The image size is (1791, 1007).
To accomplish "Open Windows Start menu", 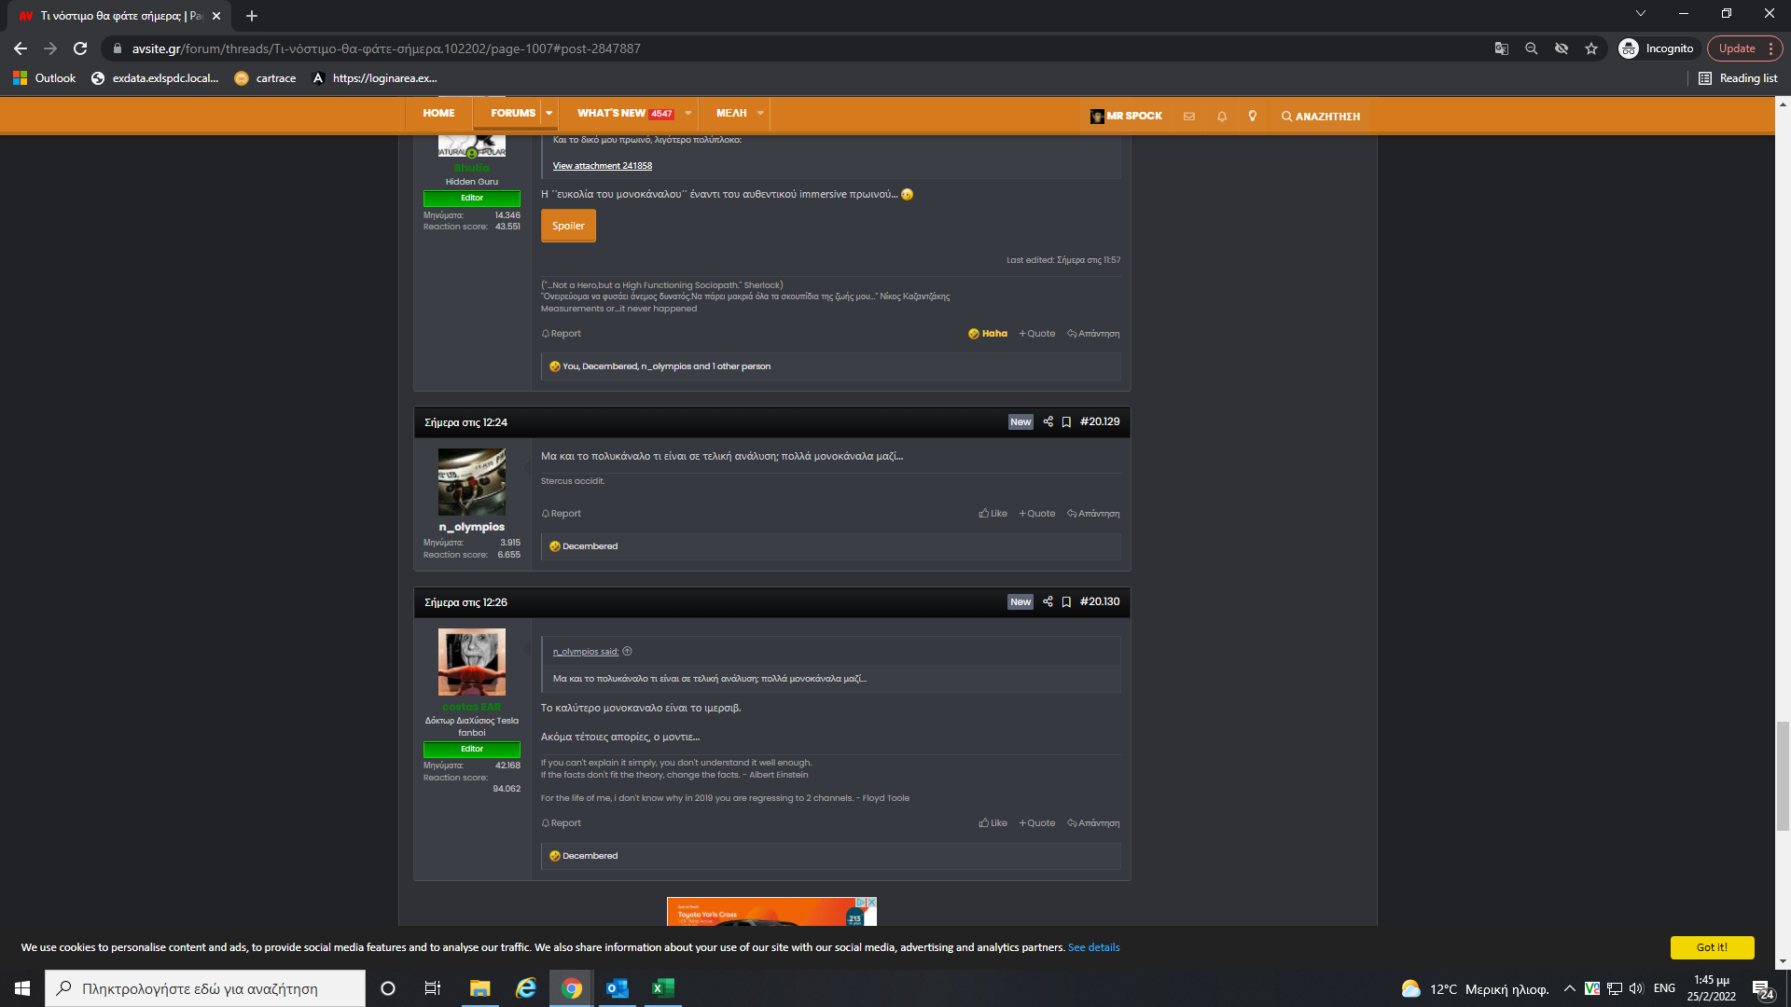I will (22, 988).
